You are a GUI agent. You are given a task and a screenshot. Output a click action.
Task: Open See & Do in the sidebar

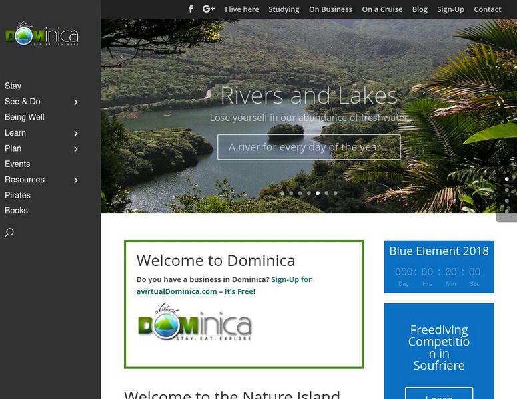pos(23,101)
